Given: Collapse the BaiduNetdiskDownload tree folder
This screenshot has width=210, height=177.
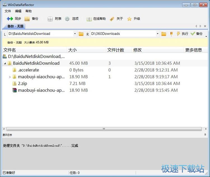Looking at the screenshot, I should tap(5, 64).
